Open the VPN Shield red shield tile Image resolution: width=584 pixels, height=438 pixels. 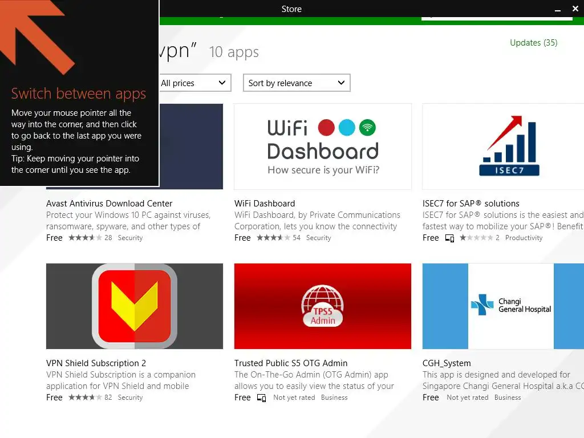[x=135, y=306]
